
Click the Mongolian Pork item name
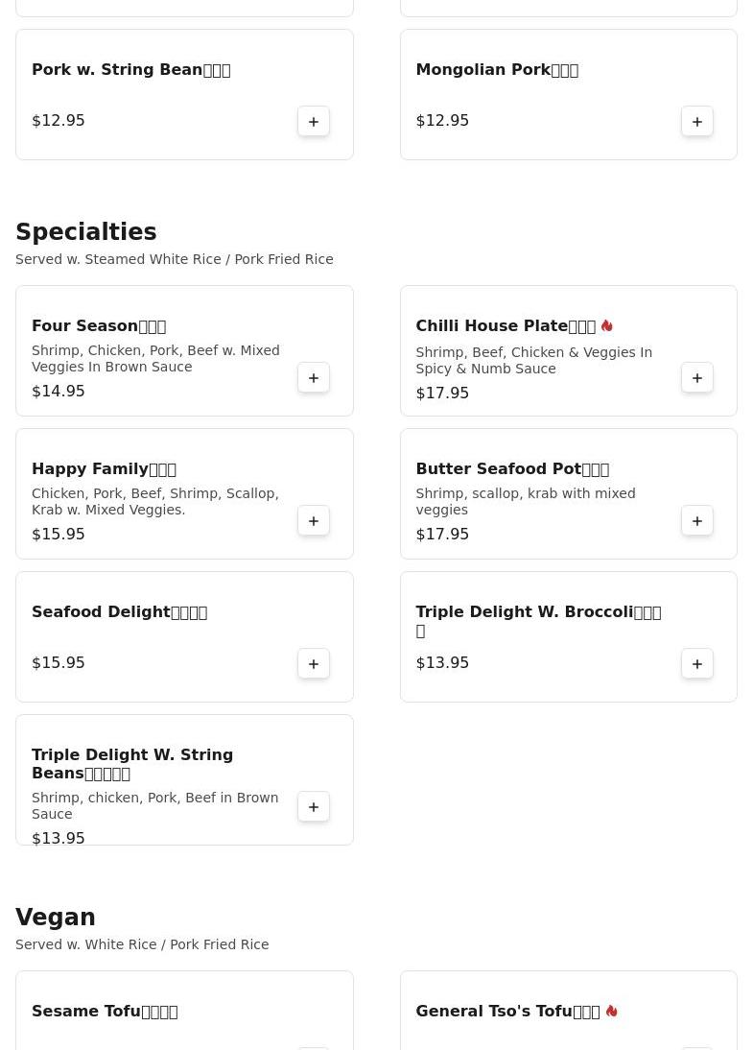click(496, 70)
